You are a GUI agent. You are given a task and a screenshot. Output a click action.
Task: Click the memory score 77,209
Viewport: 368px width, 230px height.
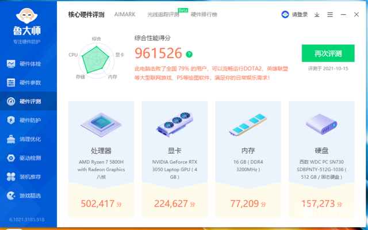pos(244,204)
